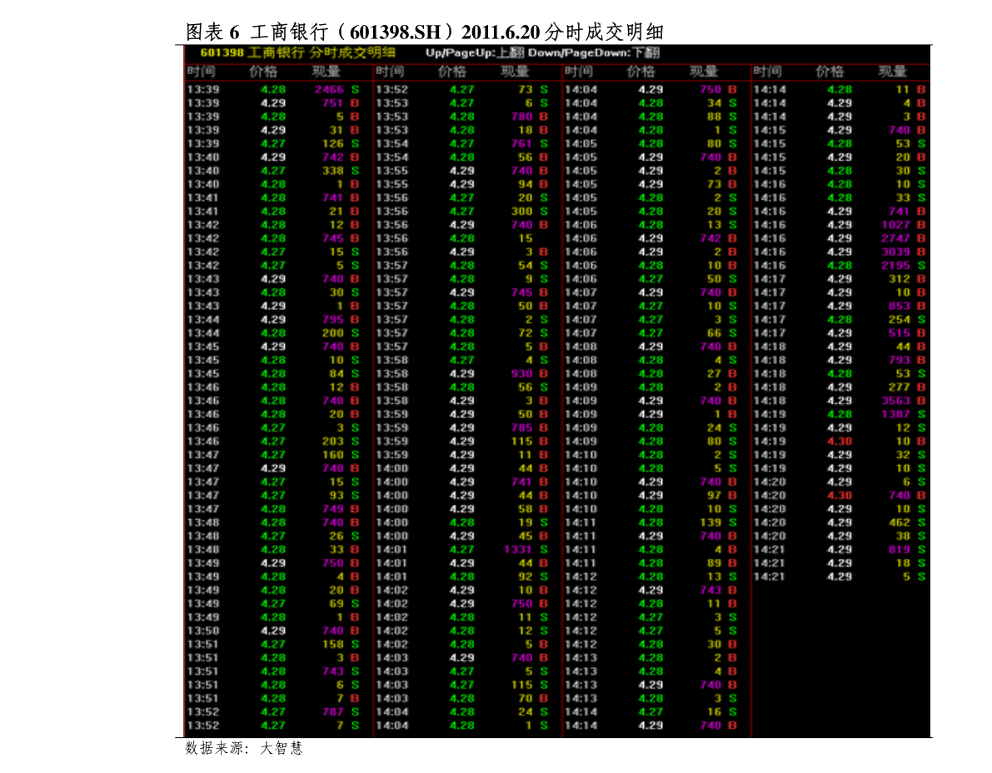Screen dimensions: 992x773
Task: Click the rightmost 现量 column header
Action: pos(892,72)
